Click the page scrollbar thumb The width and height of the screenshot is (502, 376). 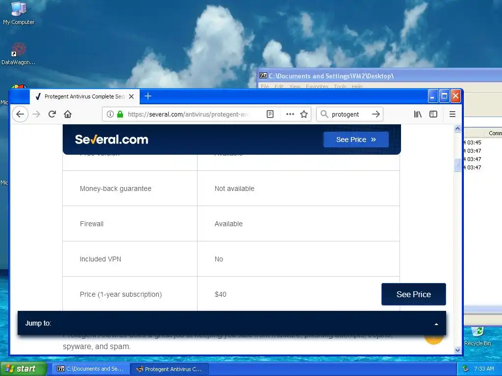click(x=457, y=164)
